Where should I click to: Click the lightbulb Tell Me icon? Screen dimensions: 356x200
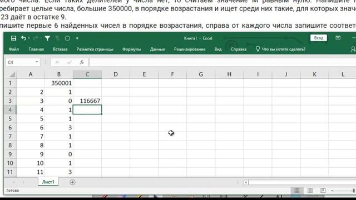pos(258,49)
